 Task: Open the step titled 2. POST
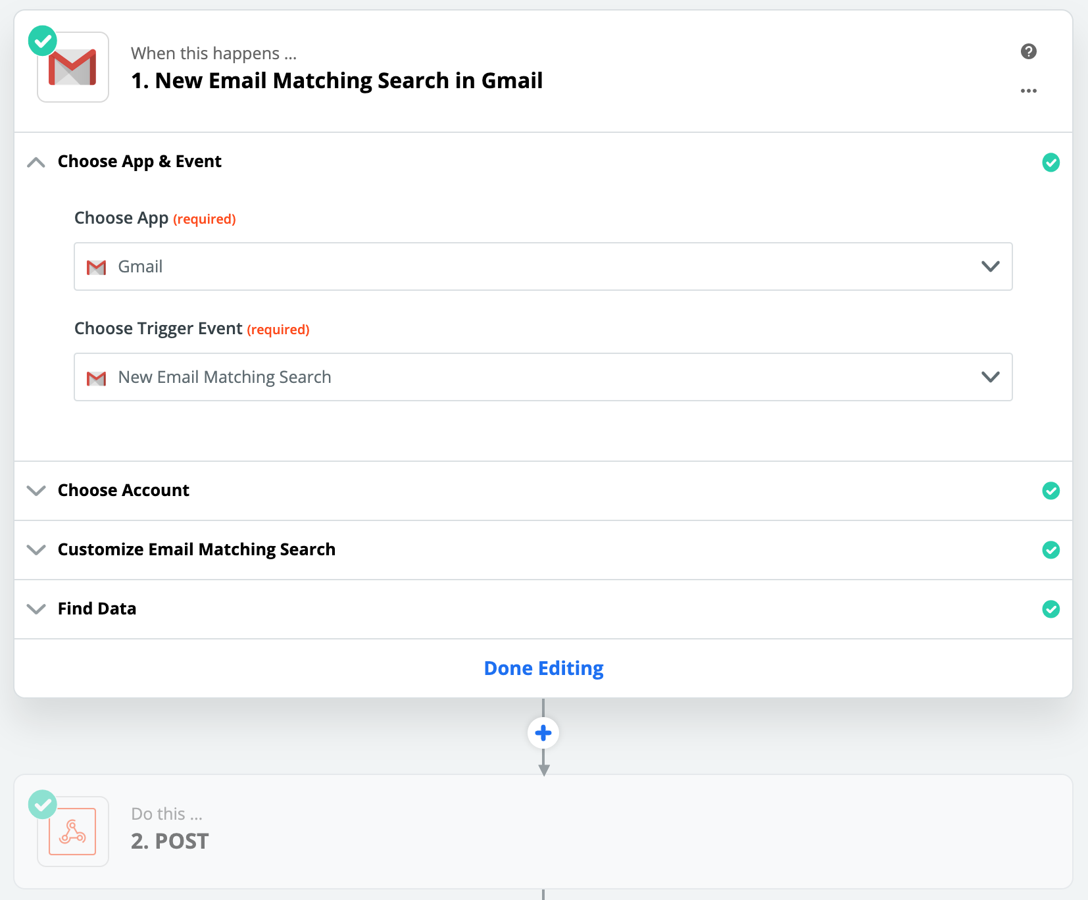coord(170,841)
